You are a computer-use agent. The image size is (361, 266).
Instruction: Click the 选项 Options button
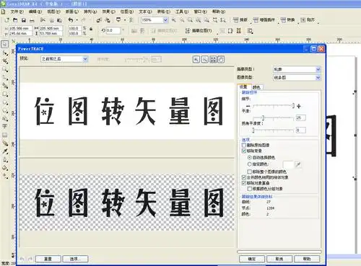(75, 259)
